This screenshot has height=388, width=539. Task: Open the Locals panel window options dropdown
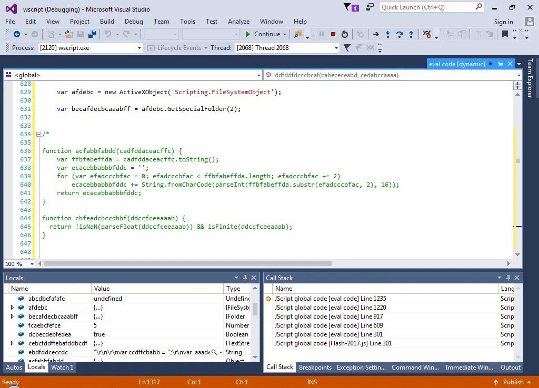(236, 278)
